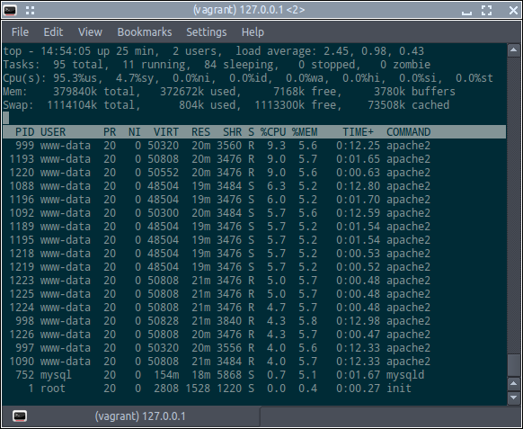Open the Edit menu
This screenshot has height=429, width=523.
[x=53, y=32]
